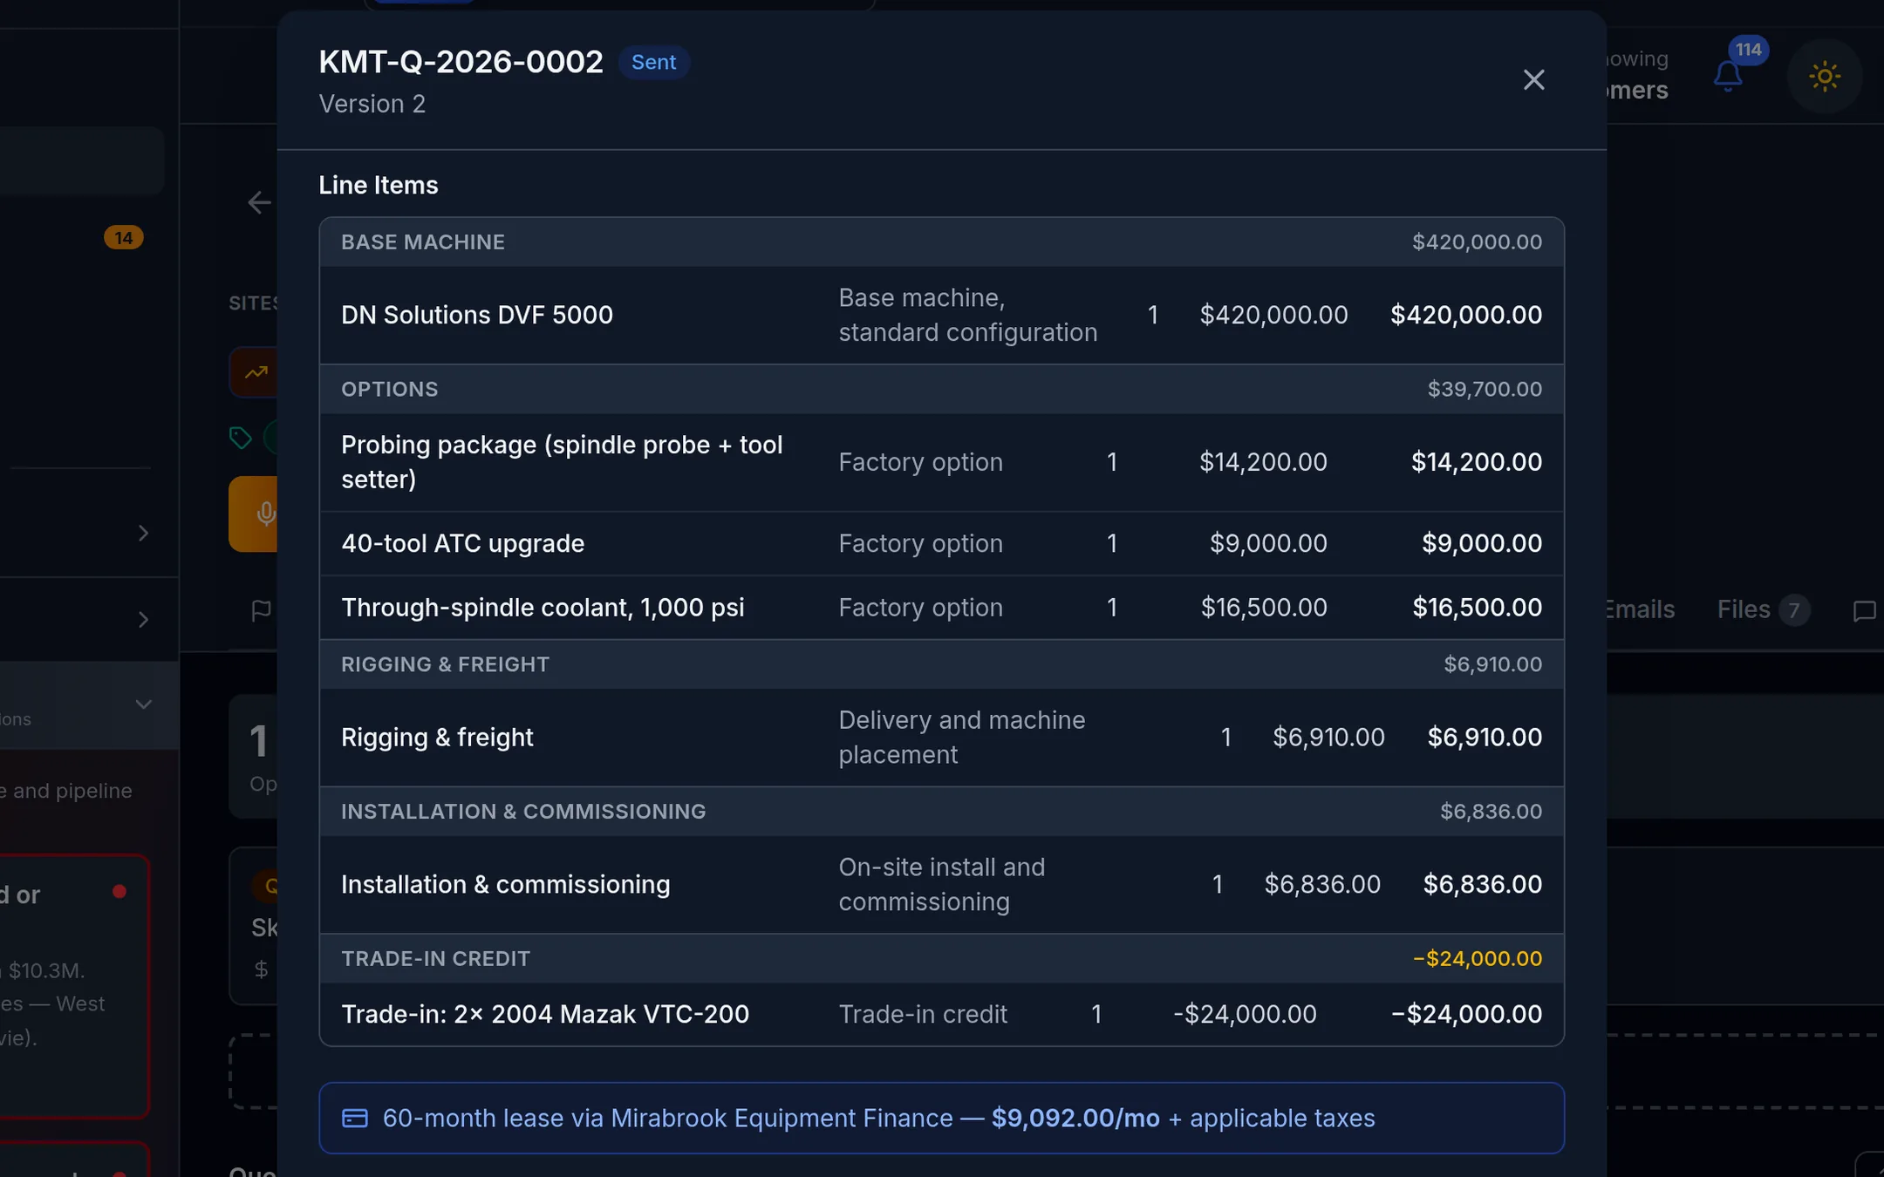The height and width of the screenshot is (1177, 1884).
Task: Collapse the sidebar section chevron down
Action: (144, 704)
